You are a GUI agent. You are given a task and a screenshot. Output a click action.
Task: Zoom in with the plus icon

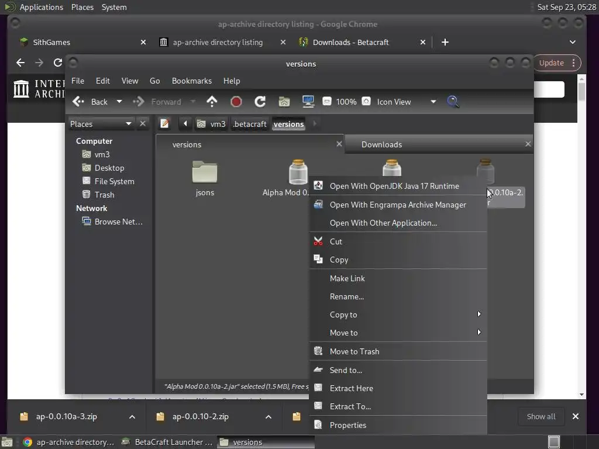tap(366, 102)
